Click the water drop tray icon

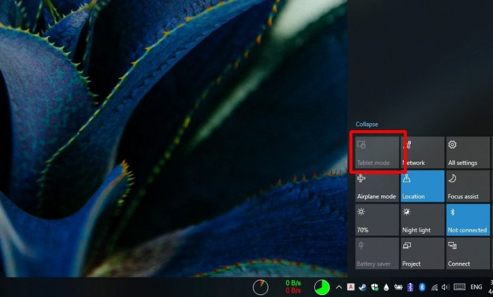[x=386, y=288]
